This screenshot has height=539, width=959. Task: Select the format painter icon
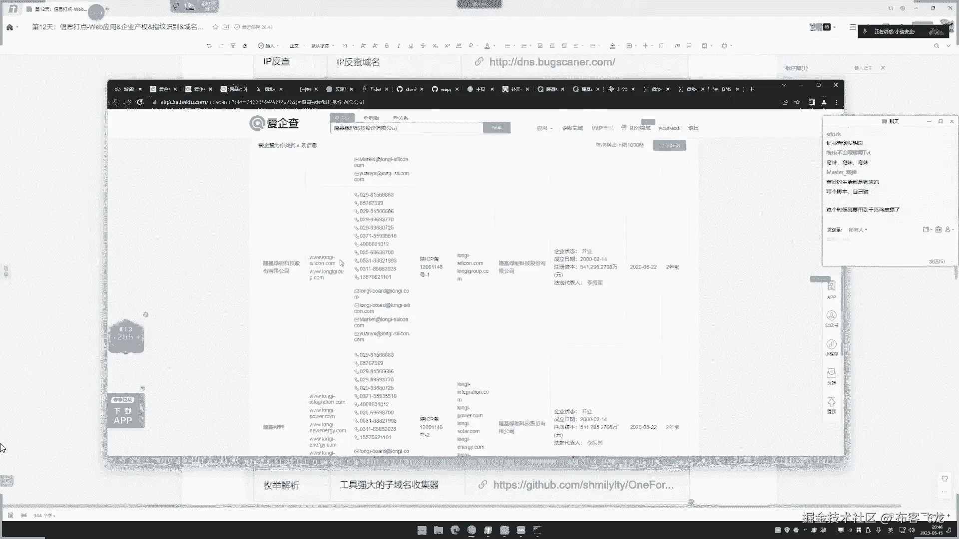(233, 46)
